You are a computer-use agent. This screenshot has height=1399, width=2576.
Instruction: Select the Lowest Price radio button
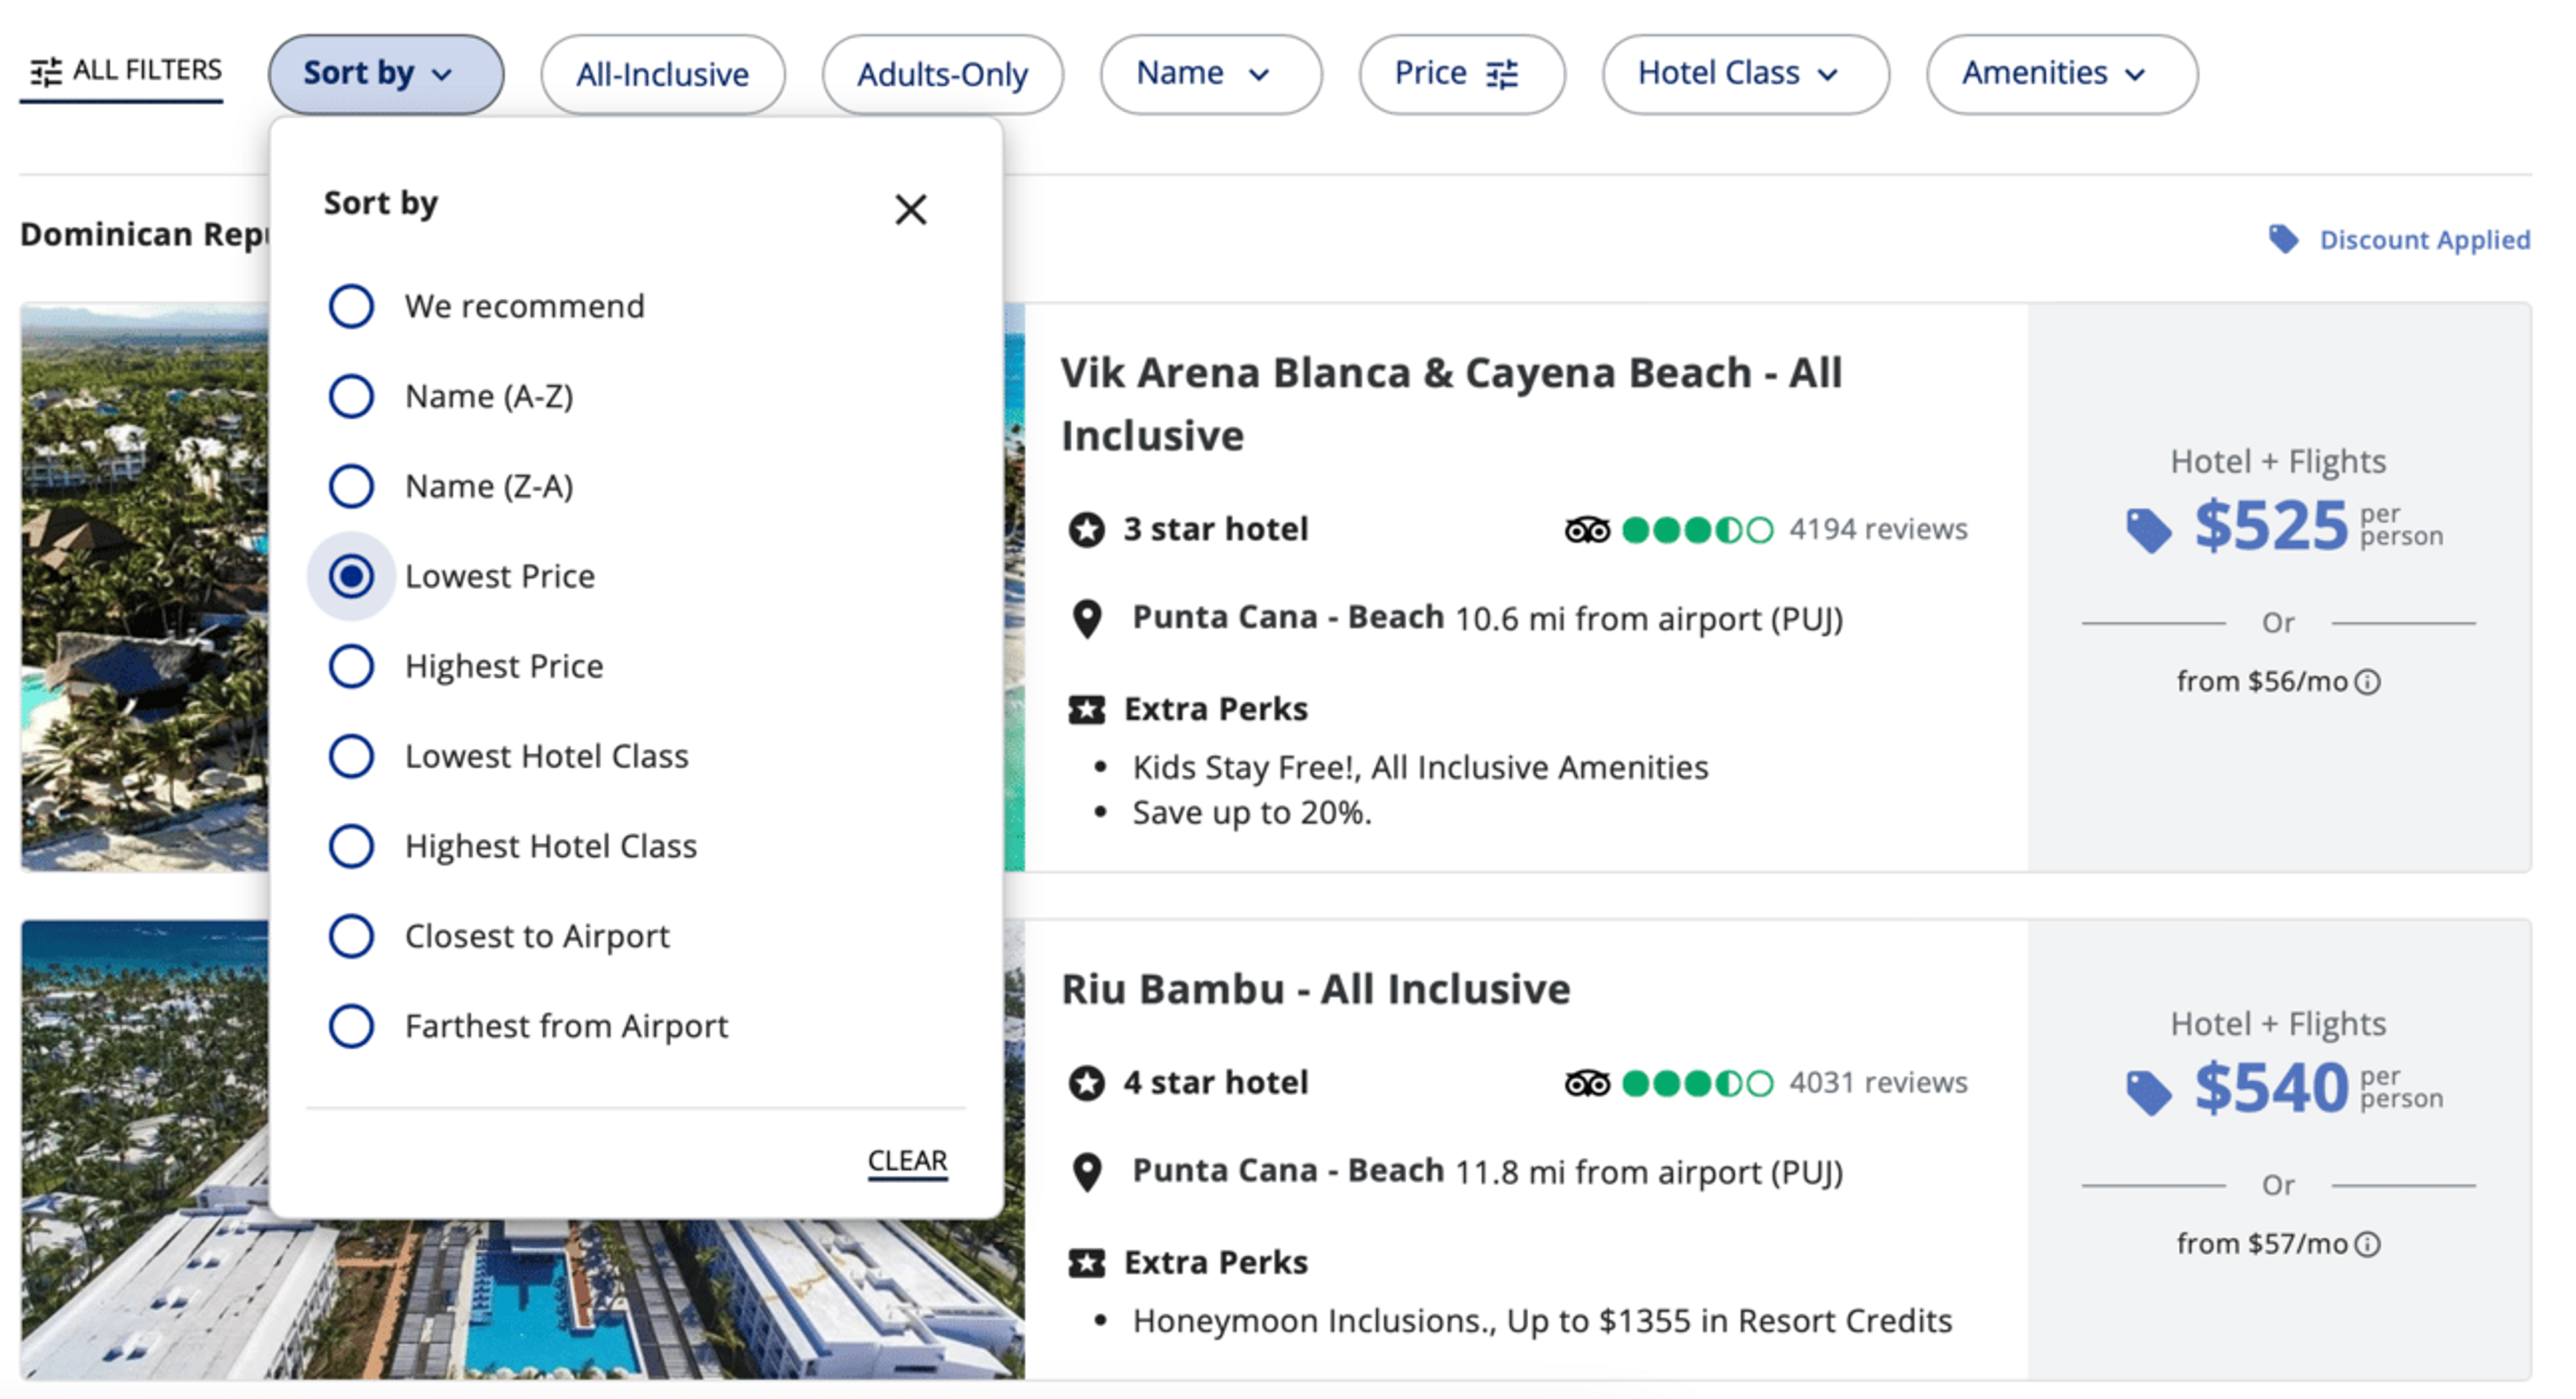point(351,576)
